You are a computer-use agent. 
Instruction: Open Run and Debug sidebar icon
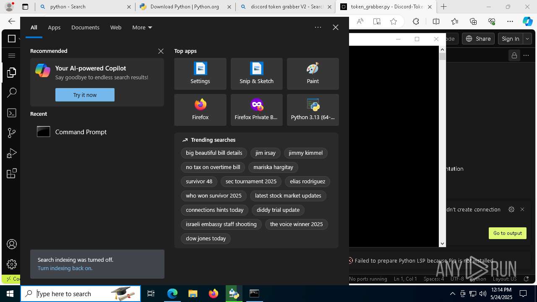pyautogui.click(x=12, y=154)
